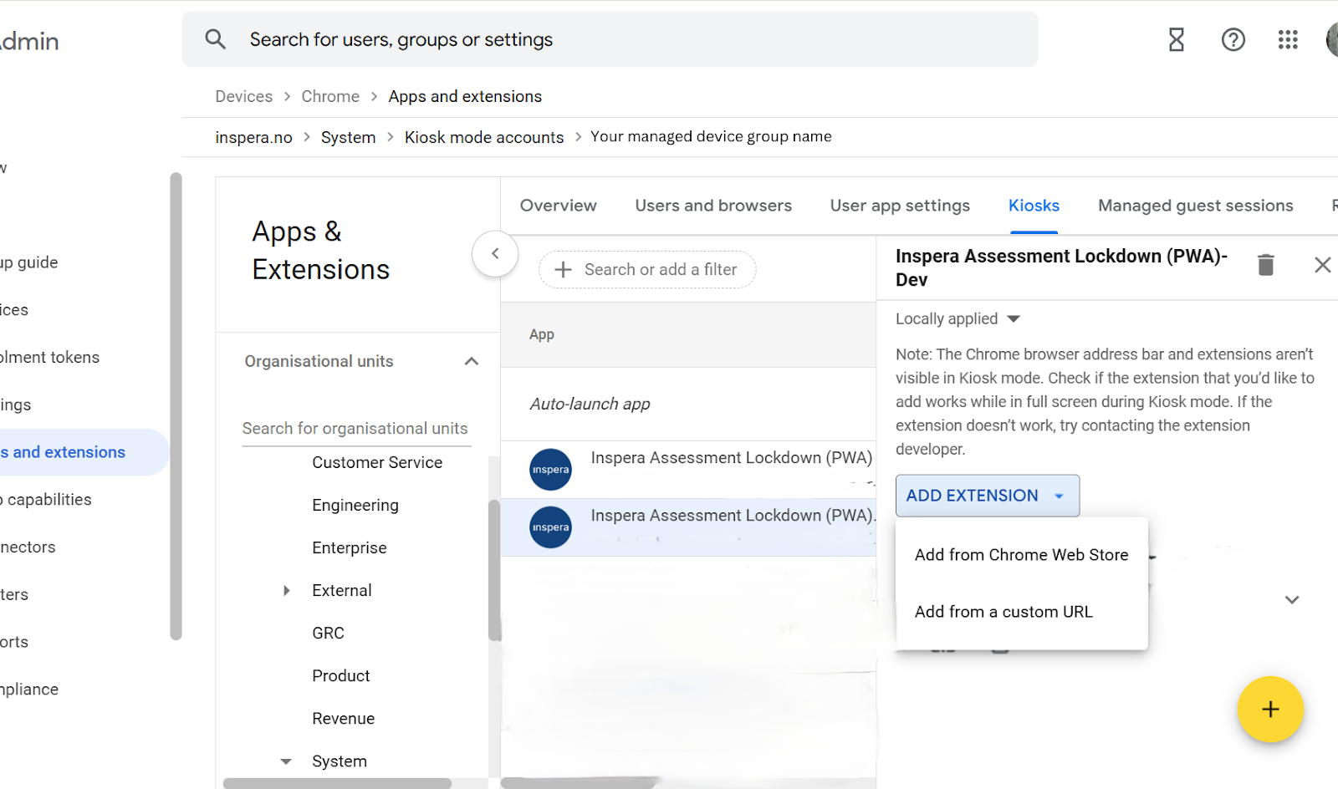
Task: Open the Google apps grid
Action: tap(1288, 39)
